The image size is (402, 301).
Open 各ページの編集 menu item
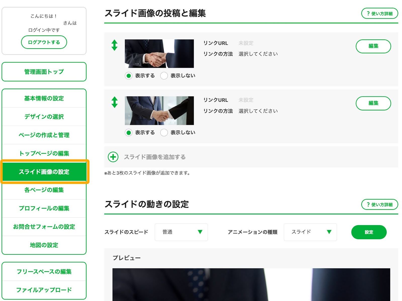(x=44, y=190)
